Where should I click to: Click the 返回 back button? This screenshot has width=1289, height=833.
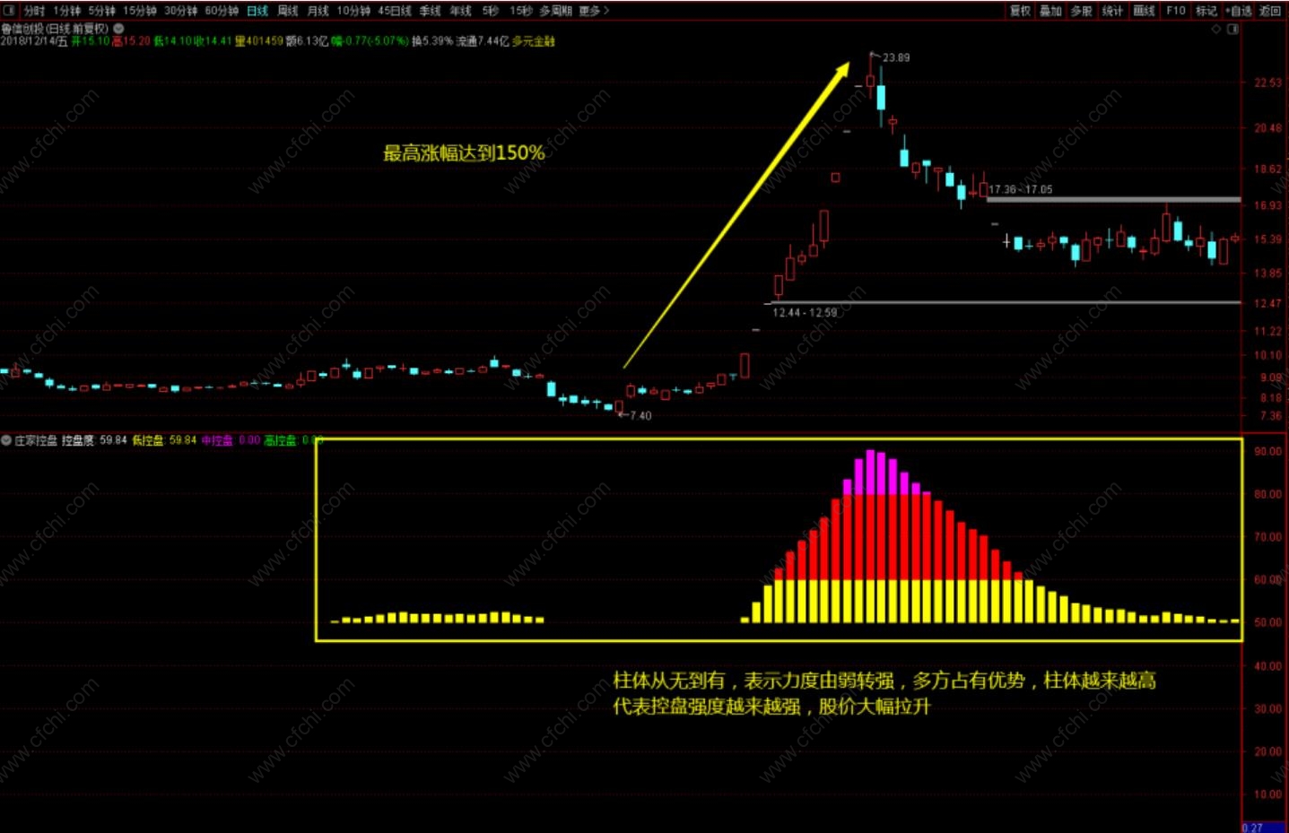1270,11
